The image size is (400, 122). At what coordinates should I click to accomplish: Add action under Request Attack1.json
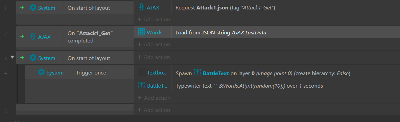pos(154,19)
